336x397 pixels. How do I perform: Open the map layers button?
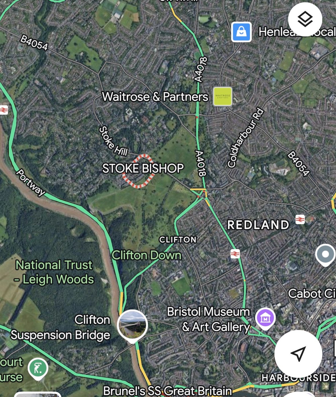305,19
